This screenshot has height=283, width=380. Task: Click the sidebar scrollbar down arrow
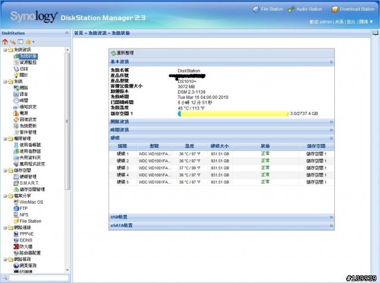coord(67,270)
